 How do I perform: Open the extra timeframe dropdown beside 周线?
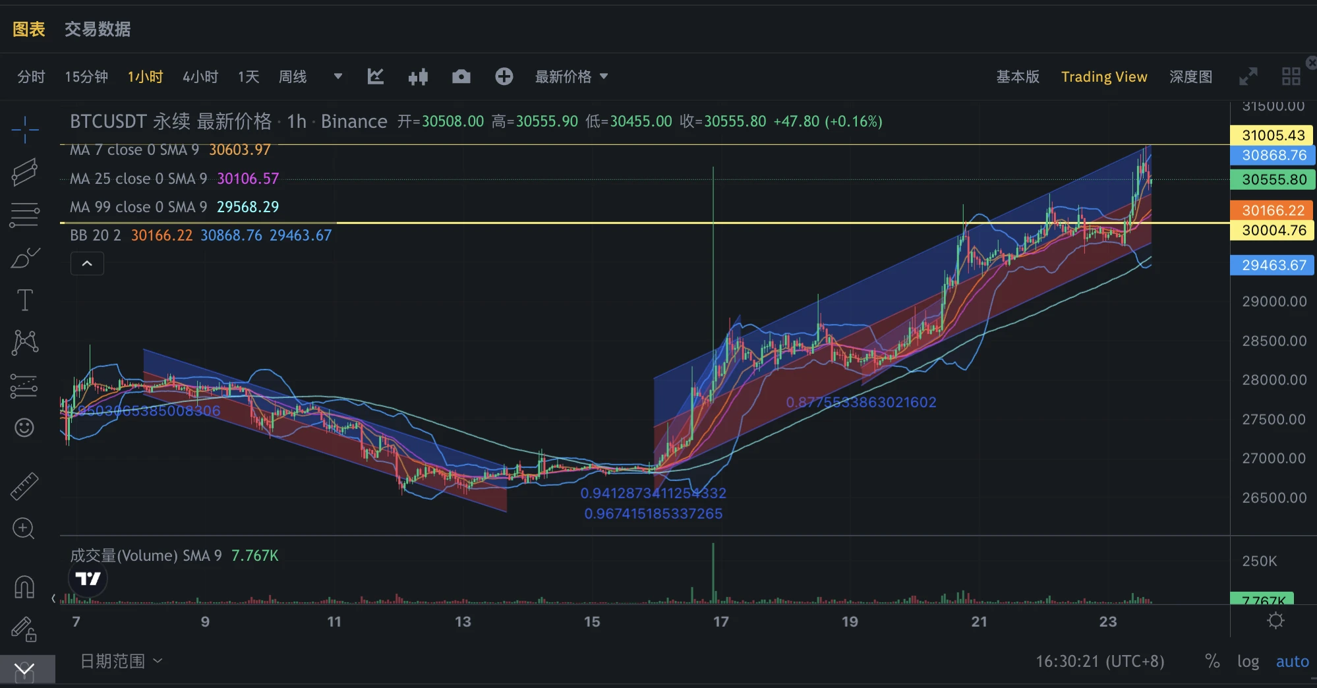tap(337, 76)
